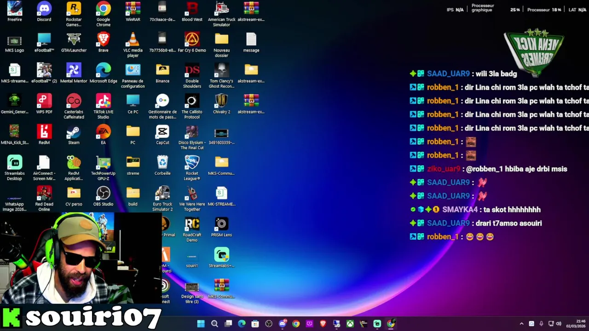Select the Blood West game icon
The width and height of the screenshot is (589, 331).
pyautogui.click(x=192, y=12)
